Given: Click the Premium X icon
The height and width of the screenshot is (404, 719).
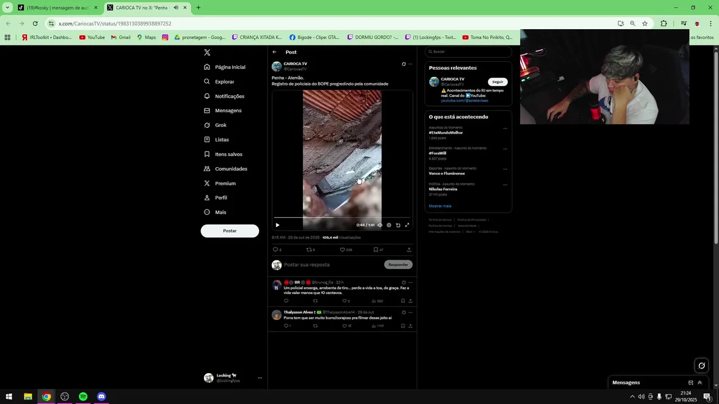Looking at the screenshot, I should click(207, 183).
